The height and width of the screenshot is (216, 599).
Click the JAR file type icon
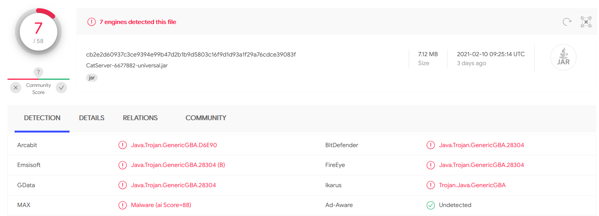coord(563,57)
